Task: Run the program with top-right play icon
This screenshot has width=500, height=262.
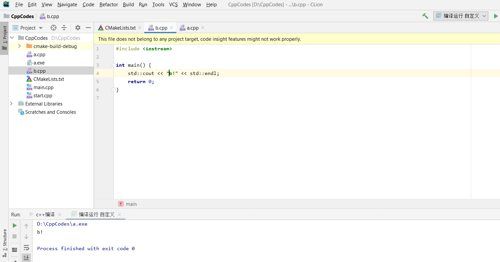Action: coord(496,16)
